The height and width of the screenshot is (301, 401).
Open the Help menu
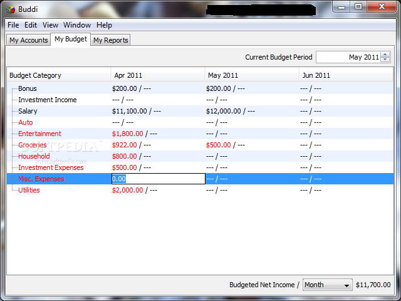[x=104, y=25]
